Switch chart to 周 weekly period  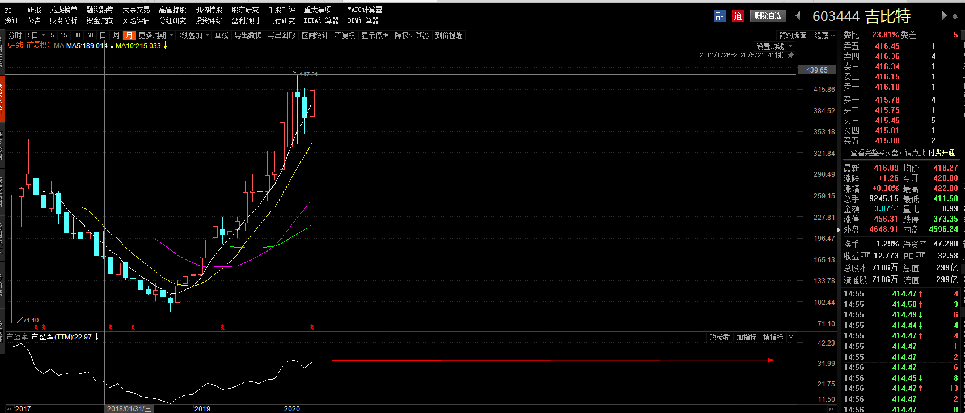(x=116, y=35)
